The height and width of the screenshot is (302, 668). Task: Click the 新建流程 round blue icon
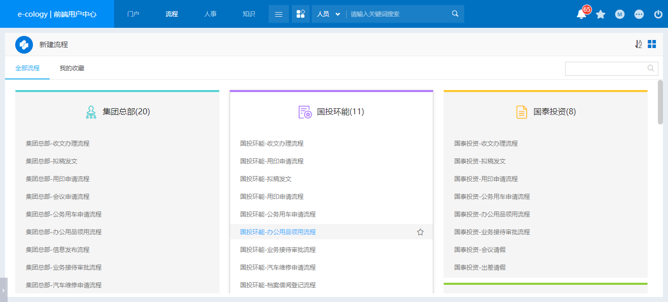tap(24, 45)
